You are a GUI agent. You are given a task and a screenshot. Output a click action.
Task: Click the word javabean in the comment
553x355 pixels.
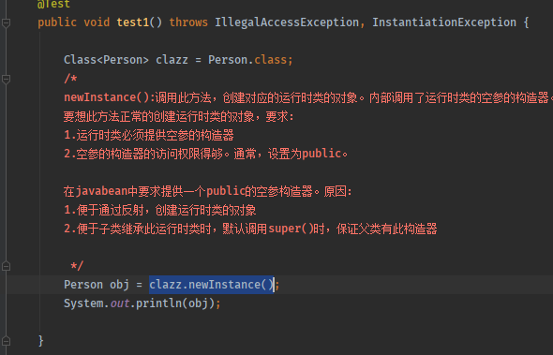click(101, 191)
